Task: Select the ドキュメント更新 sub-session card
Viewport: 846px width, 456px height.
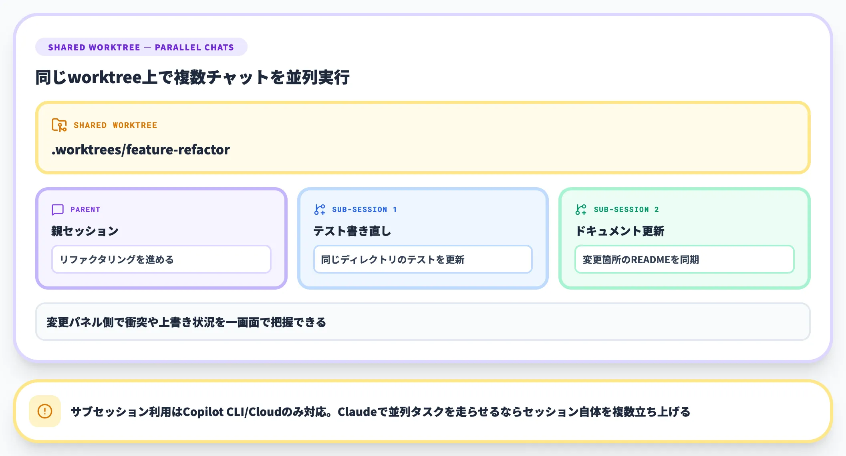Action: click(x=684, y=238)
